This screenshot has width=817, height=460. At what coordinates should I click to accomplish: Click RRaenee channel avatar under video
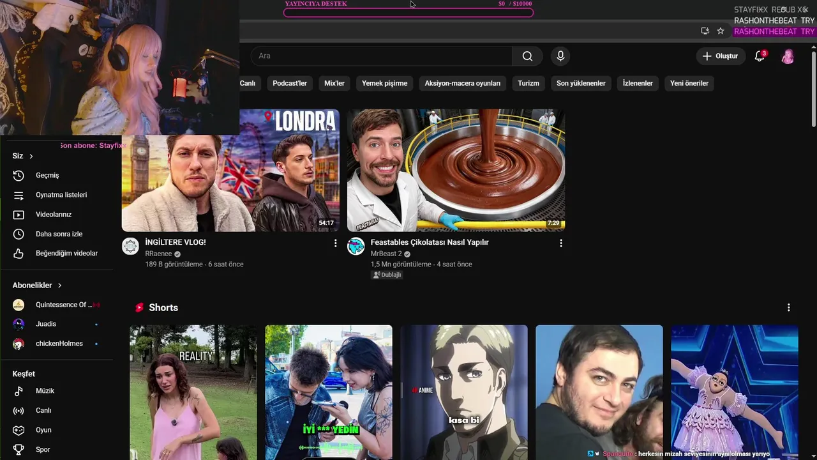[x=130, y=247]
